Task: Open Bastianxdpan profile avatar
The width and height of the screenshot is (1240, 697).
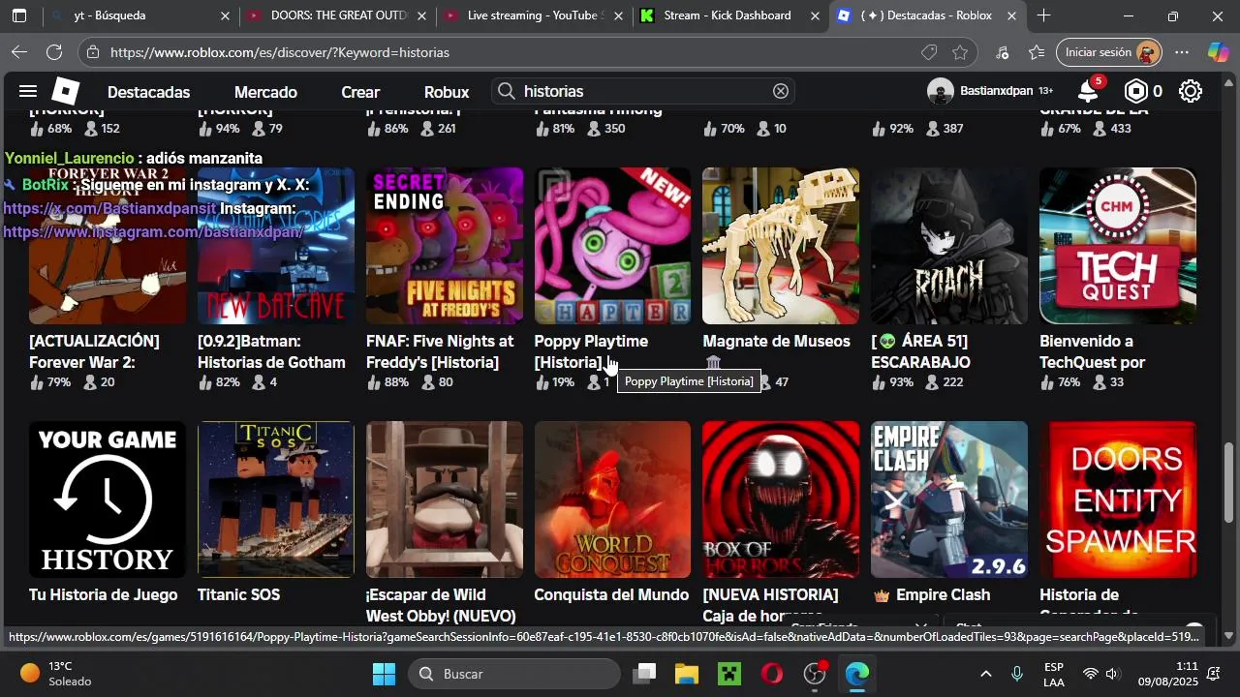Action: (x=940, y=91)
